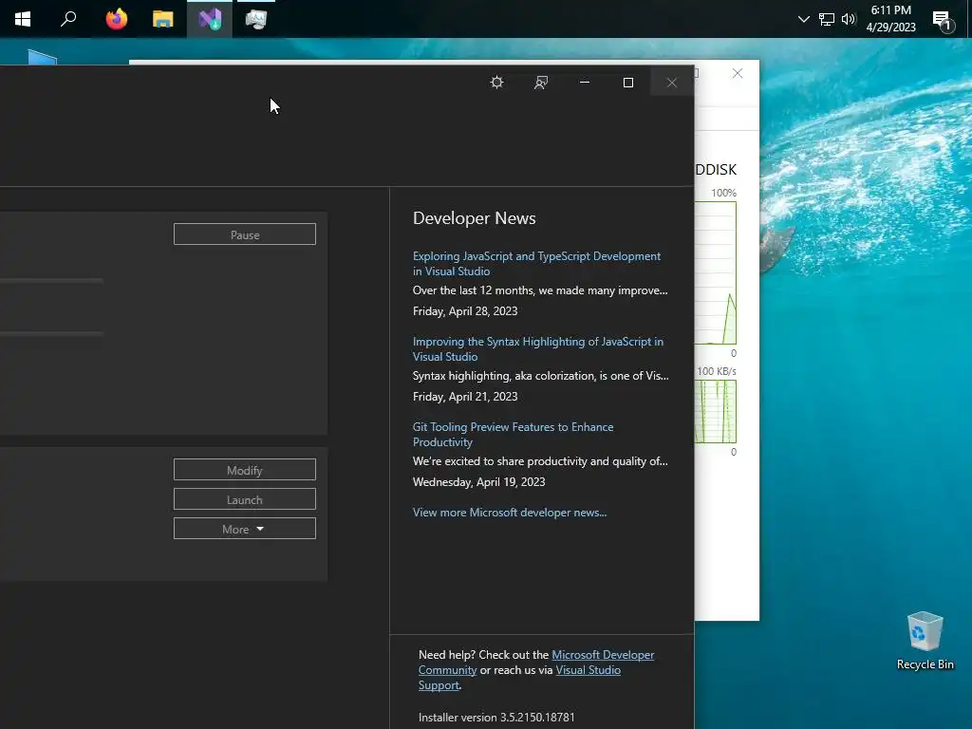Select the Visual Studio Installer taskbar icon
The height and width of the screenshot is (729, 972).
click(210, 19)
